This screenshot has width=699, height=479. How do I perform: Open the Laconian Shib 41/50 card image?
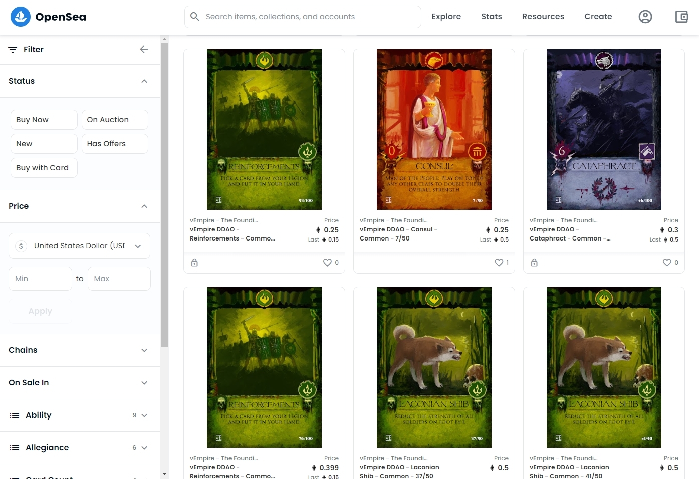[604, 367]
